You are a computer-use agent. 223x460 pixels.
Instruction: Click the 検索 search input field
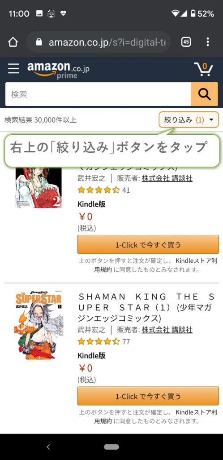pyautogui.click(x=98, y=94)
